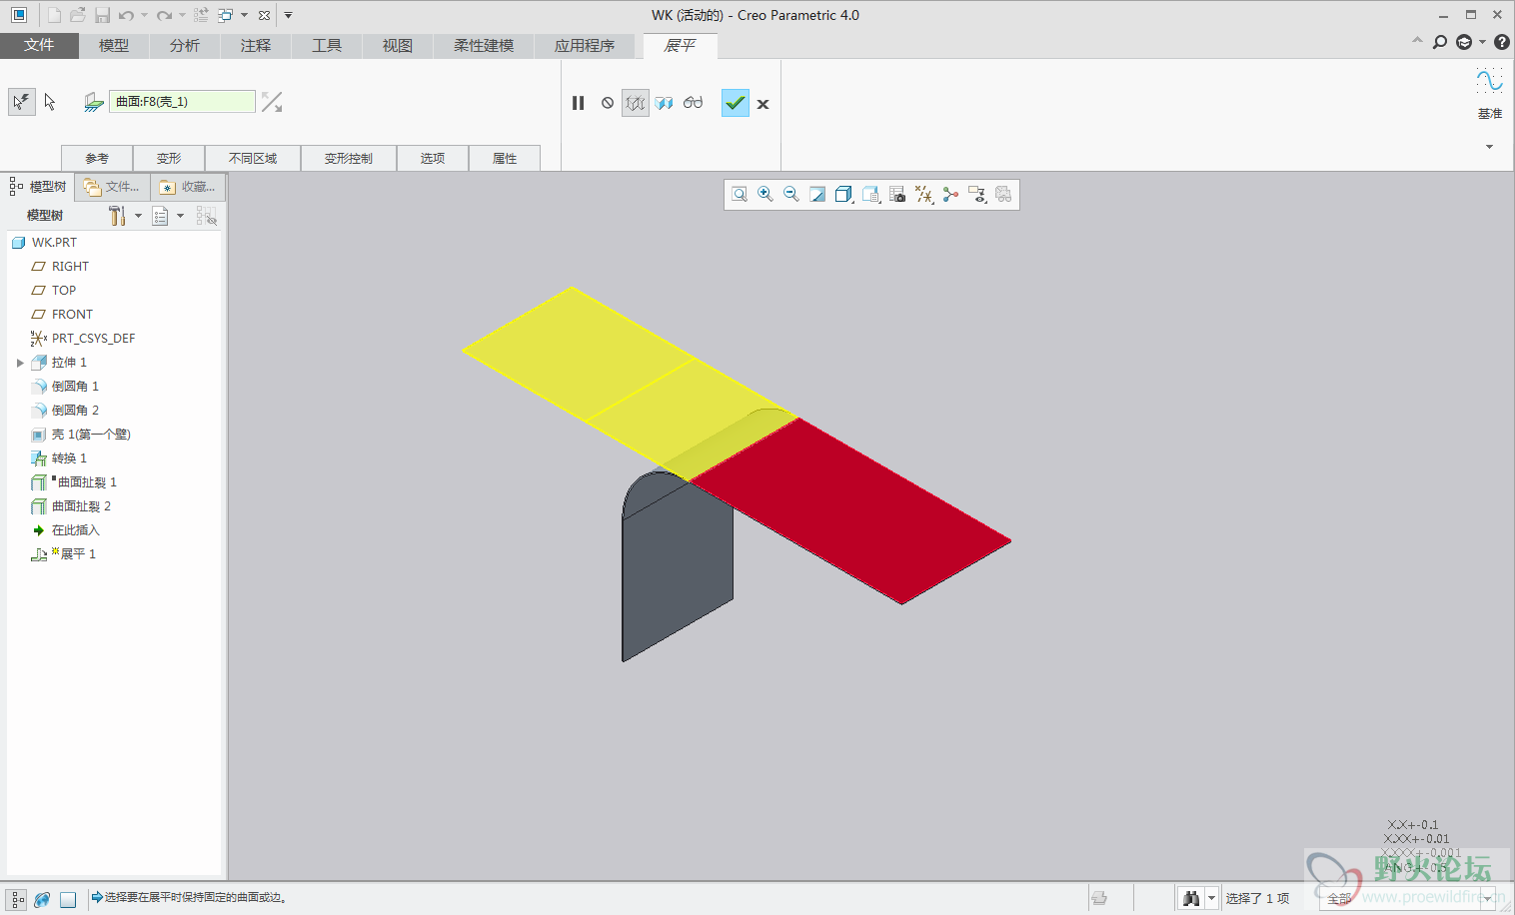Switch to the 收藏... favorites tab
The height and width of the screenshot is (915, 1515).
pyautogui.click(x=189, y=187)
